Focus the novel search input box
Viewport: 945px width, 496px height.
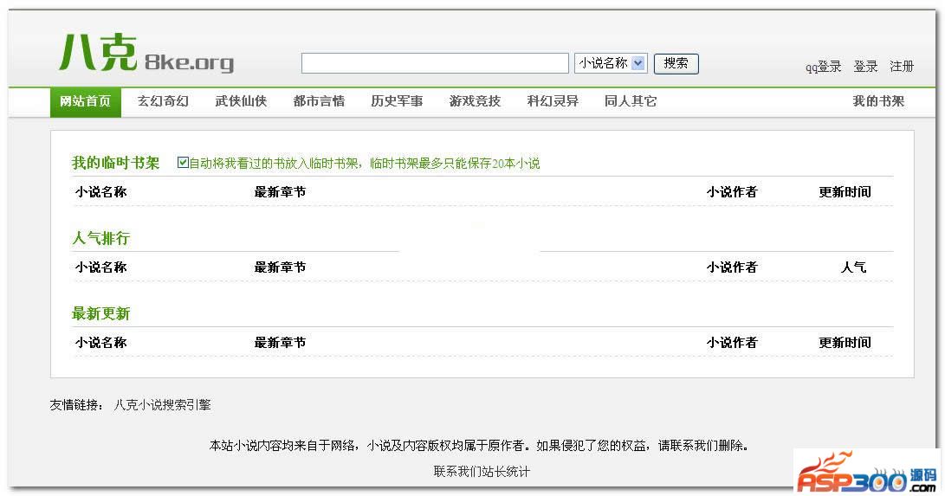[435, 63]
